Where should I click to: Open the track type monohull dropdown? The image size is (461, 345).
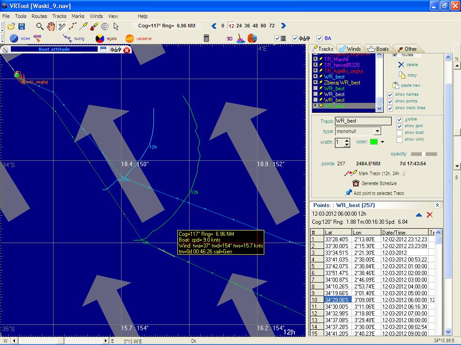pos(377,131)
